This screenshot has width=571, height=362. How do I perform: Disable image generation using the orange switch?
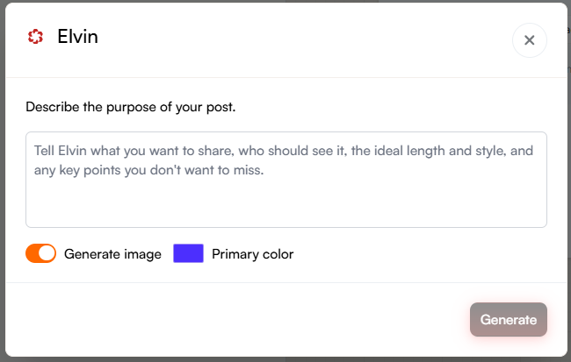click(x=40, y=253)
